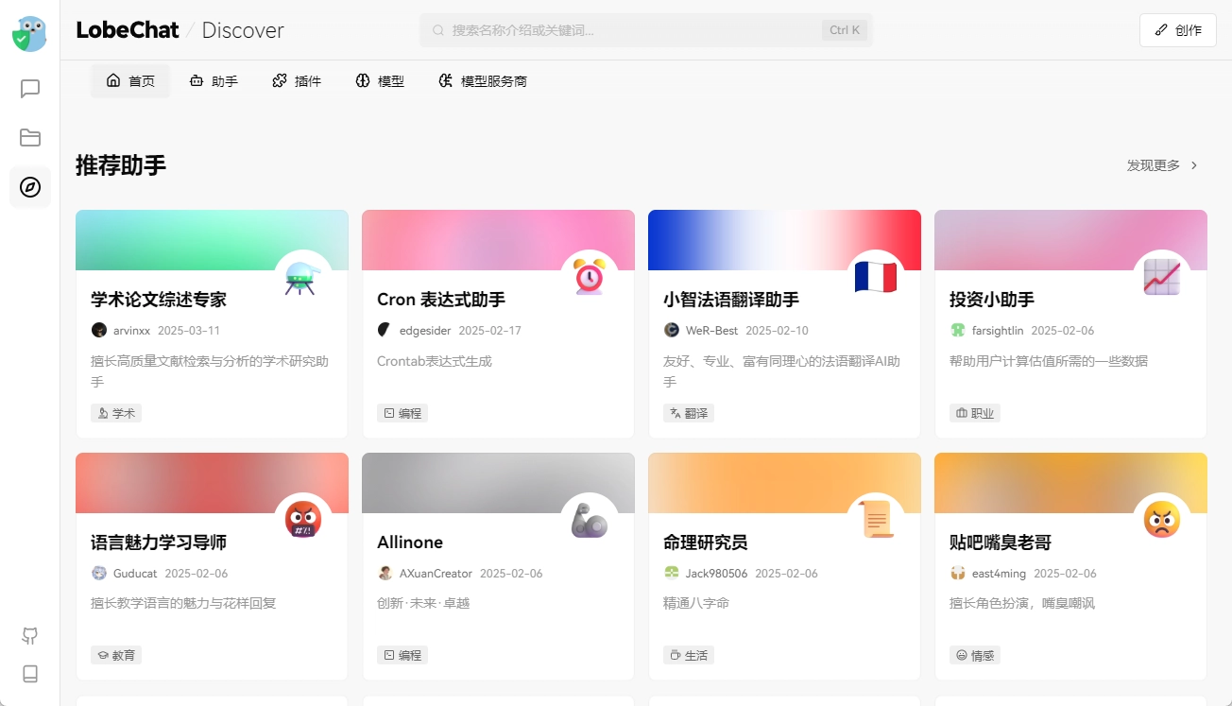The width and height of the screenshot is (1232, 706).
Task: Open the chat conversations panel in sidebar
Action: coord(29,88)
